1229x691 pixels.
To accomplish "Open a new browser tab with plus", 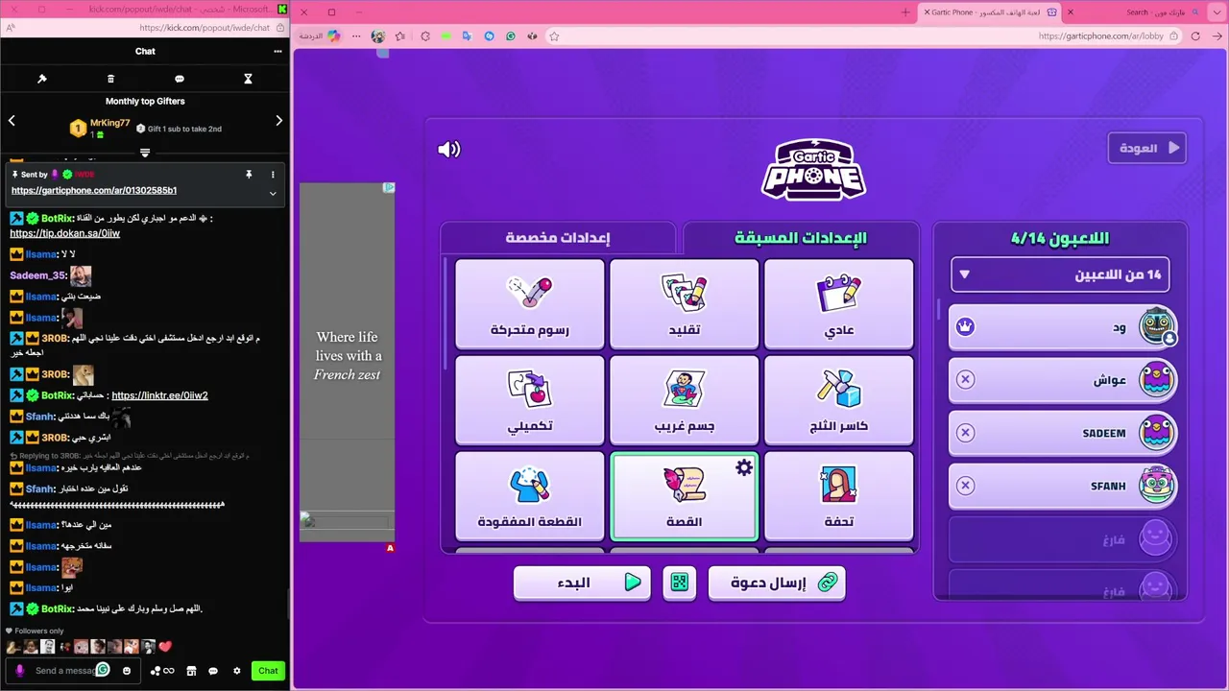I will 905,12.
